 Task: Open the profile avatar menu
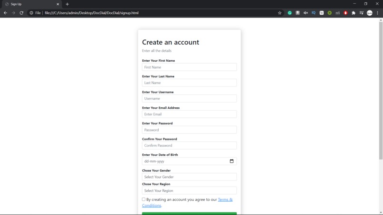tap(370, 13)
